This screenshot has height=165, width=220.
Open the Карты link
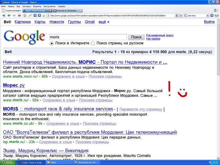[40, 22]
